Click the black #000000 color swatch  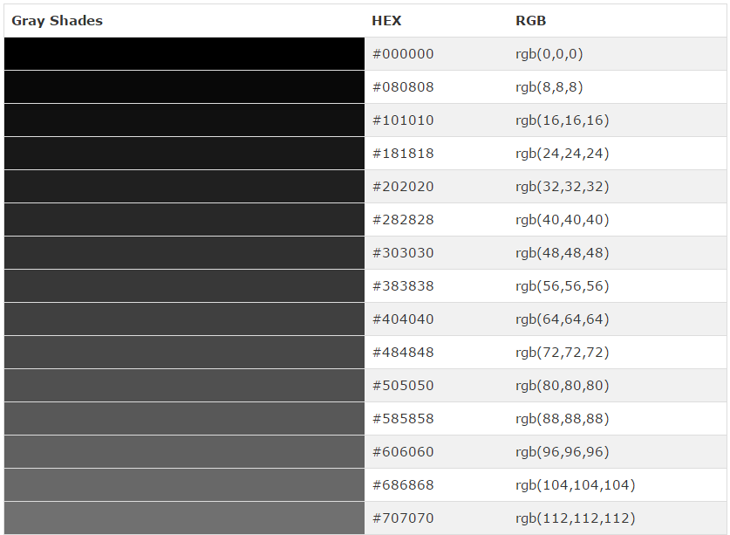click(x=184, y=54)
